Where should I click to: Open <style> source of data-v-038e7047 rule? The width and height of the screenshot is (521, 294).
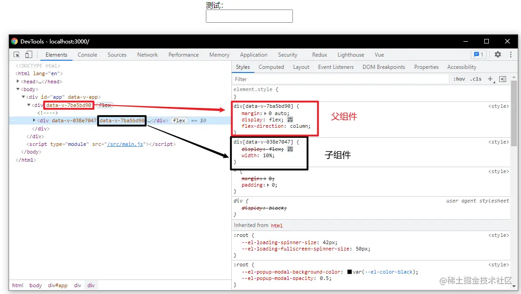(x=498, y=142)
